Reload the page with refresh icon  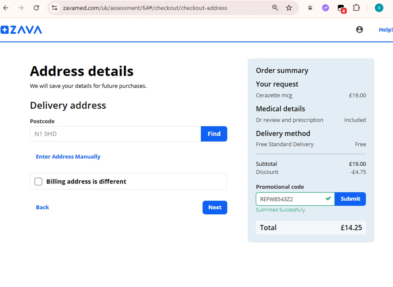click(x=36, y=8)
